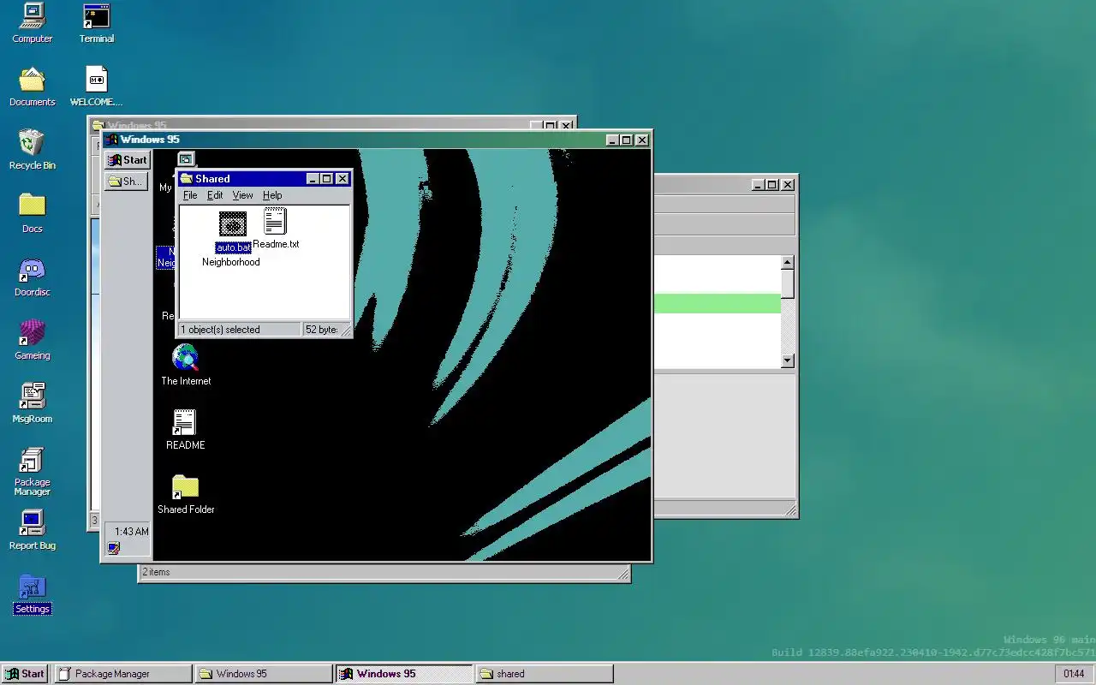Close the Shared window

pyautogui.click(x=342, y=179)
